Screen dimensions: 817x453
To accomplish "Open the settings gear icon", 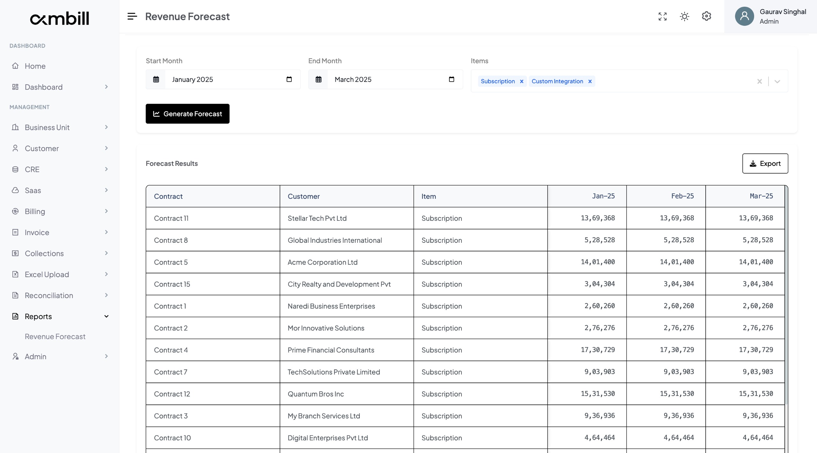I will pos(706,16).
